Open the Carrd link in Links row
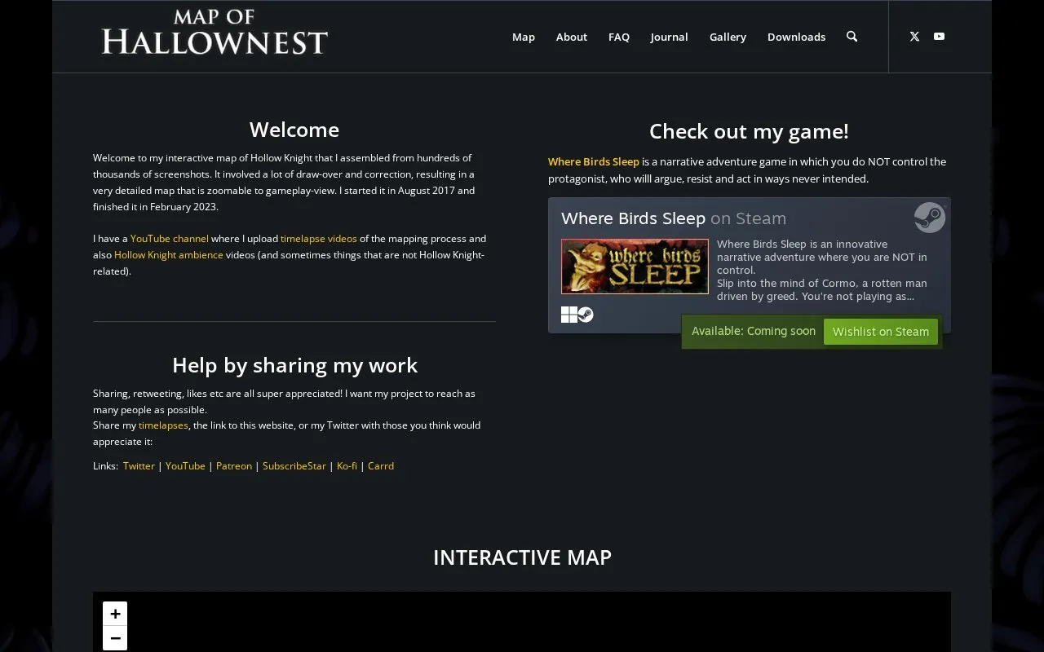This screenshot has height=652, width=1044. [381, 466]
